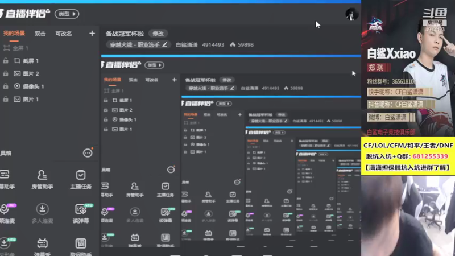The height and width of the screenshot is (256, 455).
Task: Select 我的场景 tab in first nested preview
Action: (112, 80)
